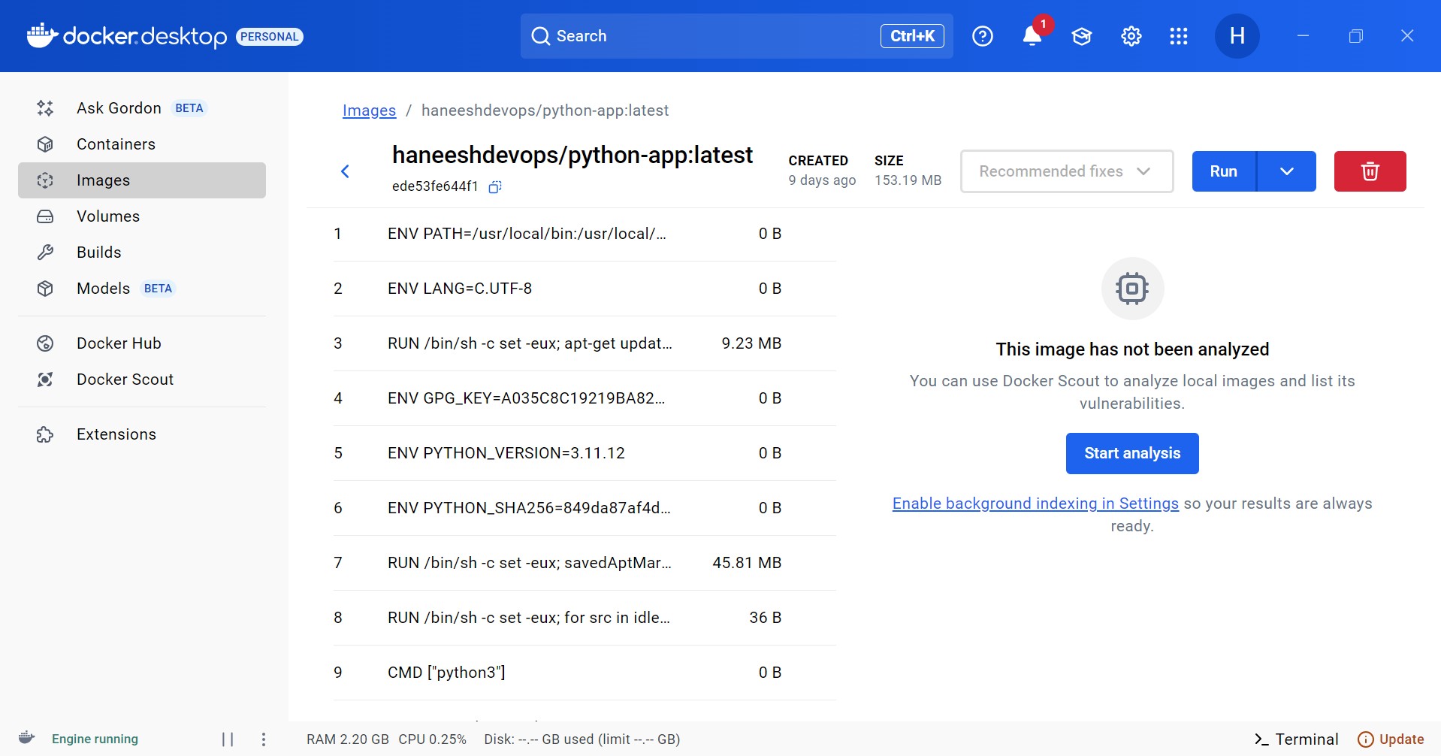
Task: Click the Engine running status text
Action: click(95, 739)
